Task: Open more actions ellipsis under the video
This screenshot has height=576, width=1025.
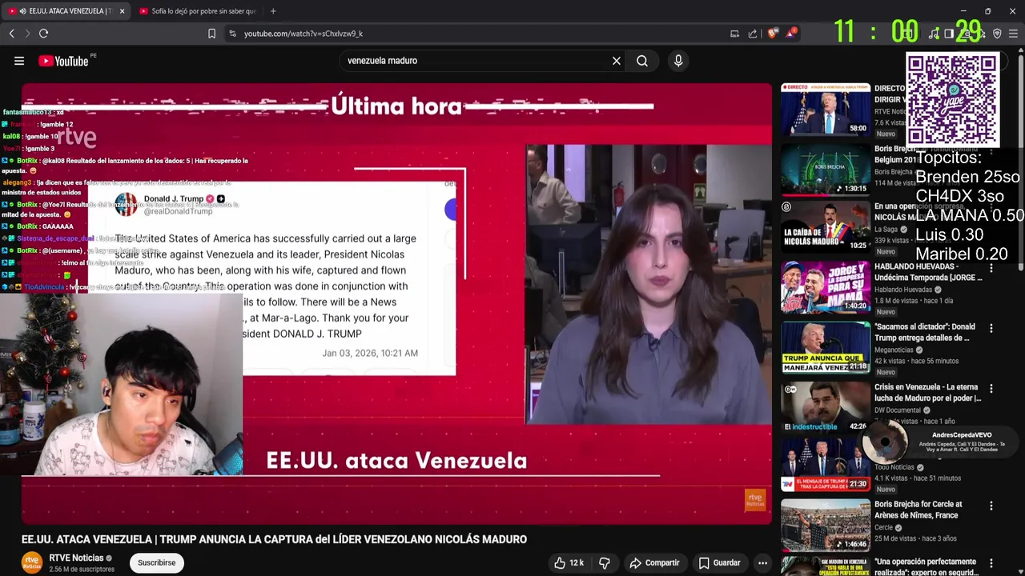Action: pos(762,563)
